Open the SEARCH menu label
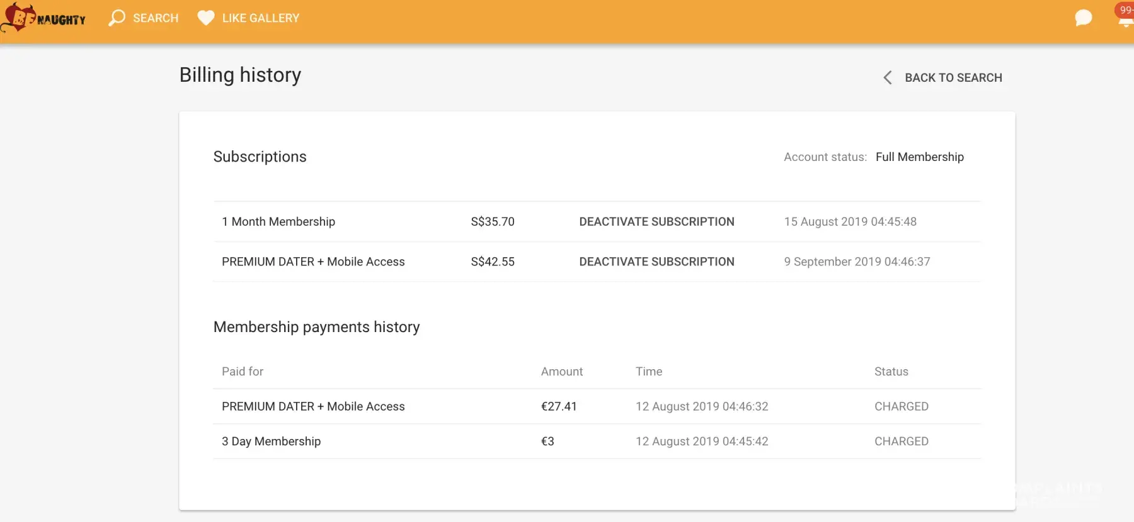The image size is (1134, 522). click(x=156, y=18)
